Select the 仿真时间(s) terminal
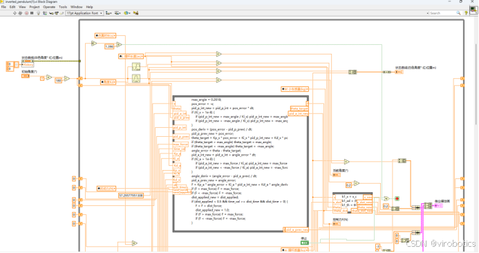This screenshot has height=253, width=479. pos(105,36)
